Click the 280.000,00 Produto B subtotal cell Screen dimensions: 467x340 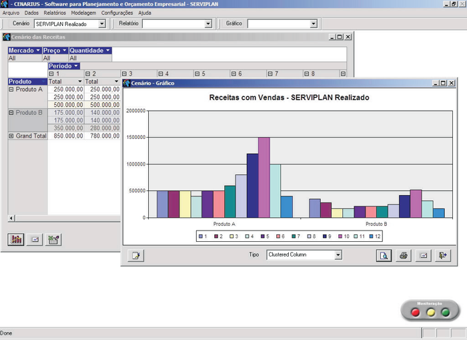tap(102, 128)
